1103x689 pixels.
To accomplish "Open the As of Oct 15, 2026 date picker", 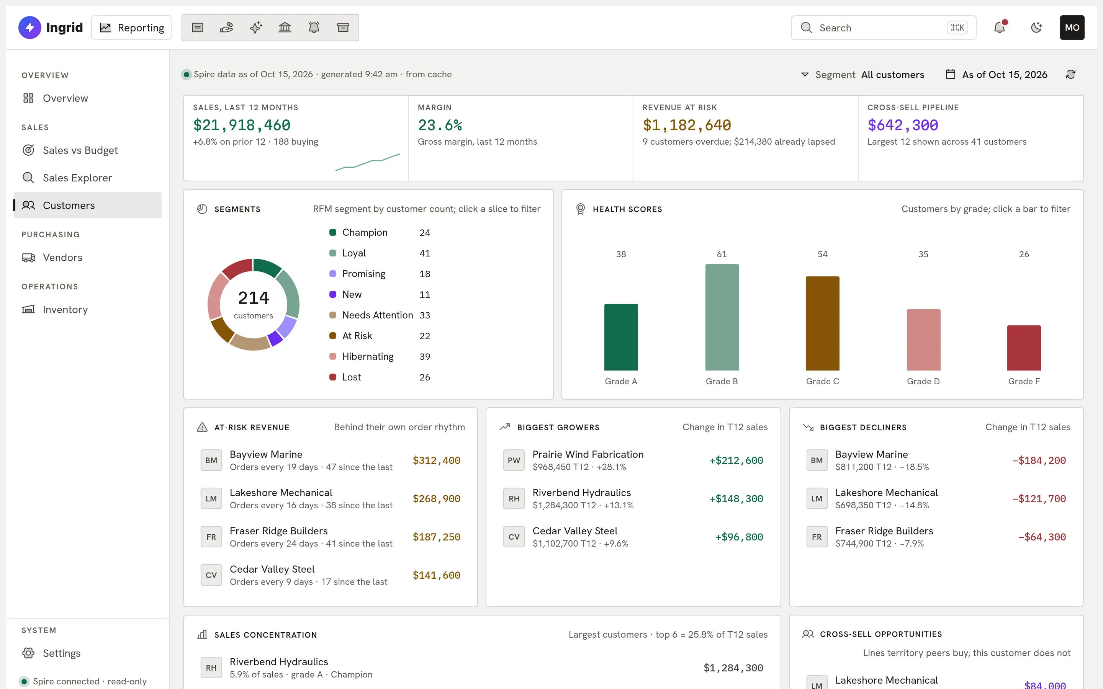I will coord(997,75).
